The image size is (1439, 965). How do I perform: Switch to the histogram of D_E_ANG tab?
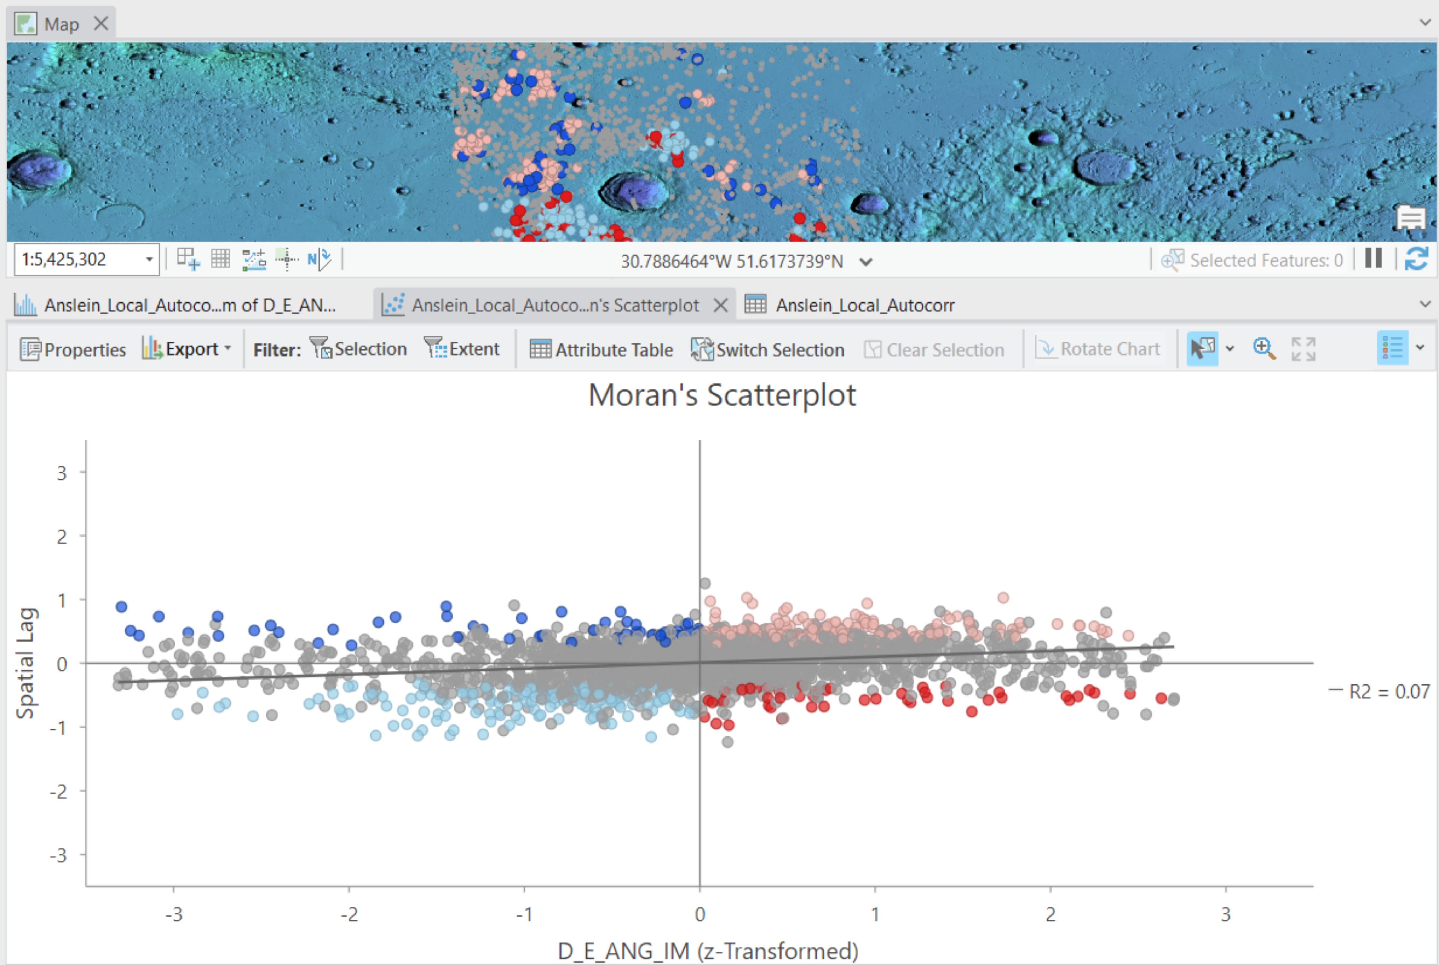[175, 305]
